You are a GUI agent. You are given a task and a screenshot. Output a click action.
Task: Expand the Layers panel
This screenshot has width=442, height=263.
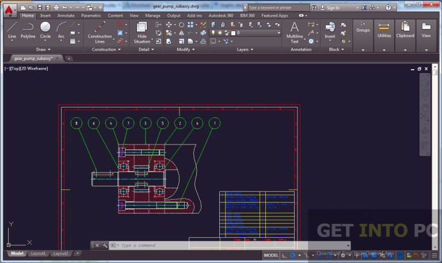coord(245,49)
